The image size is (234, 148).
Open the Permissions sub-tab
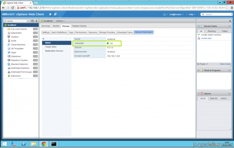[81, 32]
